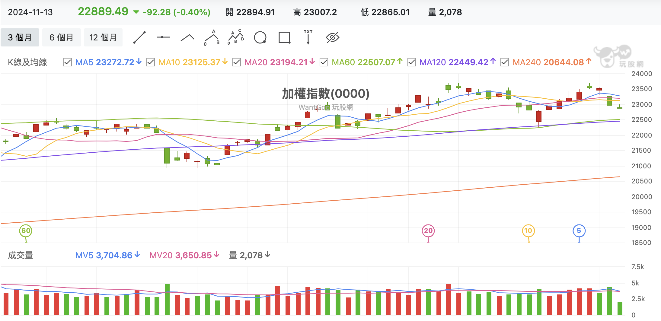The width and height of the screenshot is (661, 321).
Task: Click the MA240 value 20644.08
Action: tap(564, 62)
